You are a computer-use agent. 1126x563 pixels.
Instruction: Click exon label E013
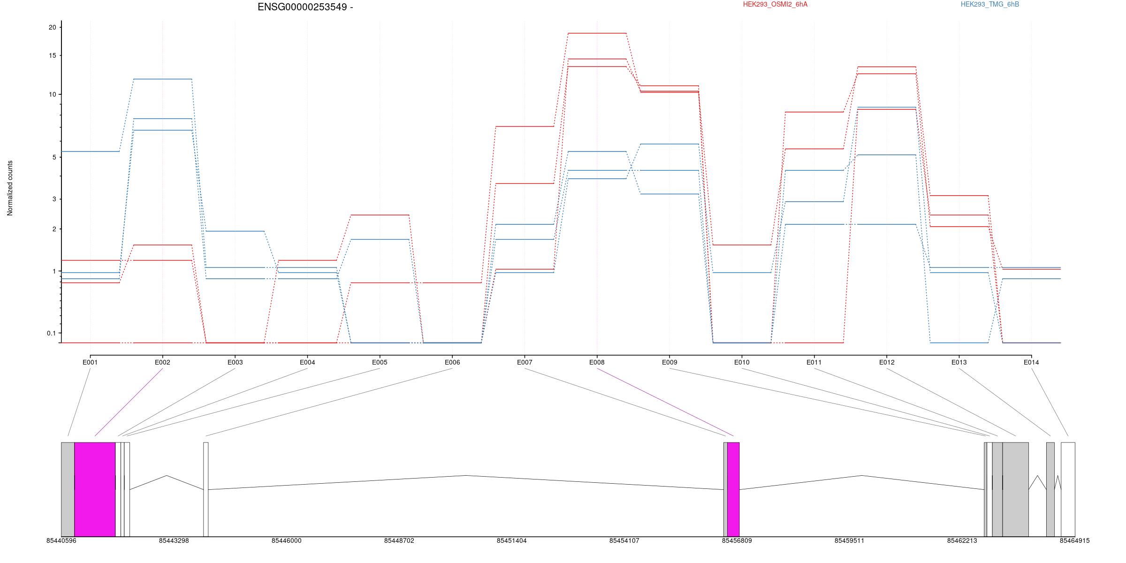pyautogui.click(x=959, y=362)
